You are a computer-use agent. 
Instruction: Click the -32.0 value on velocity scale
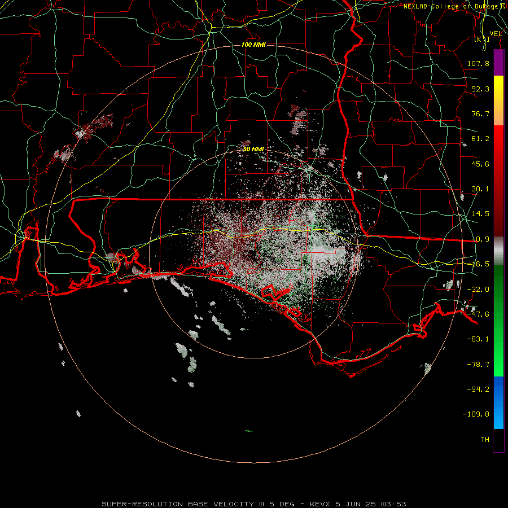click(478, 290)
